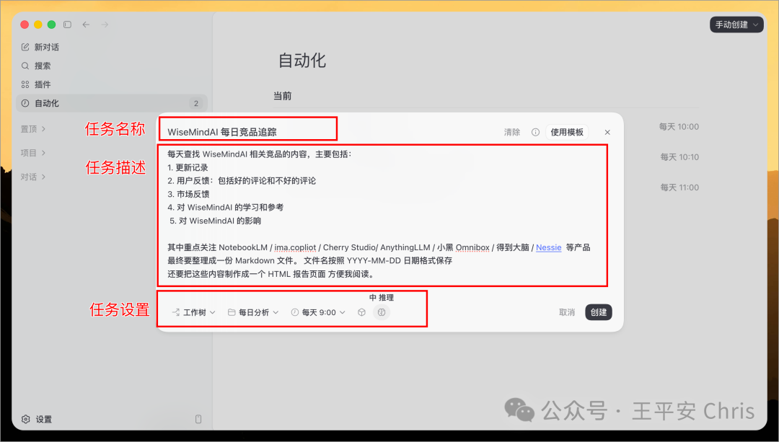Select 自动化 in the sidebar

pos(112,103)
